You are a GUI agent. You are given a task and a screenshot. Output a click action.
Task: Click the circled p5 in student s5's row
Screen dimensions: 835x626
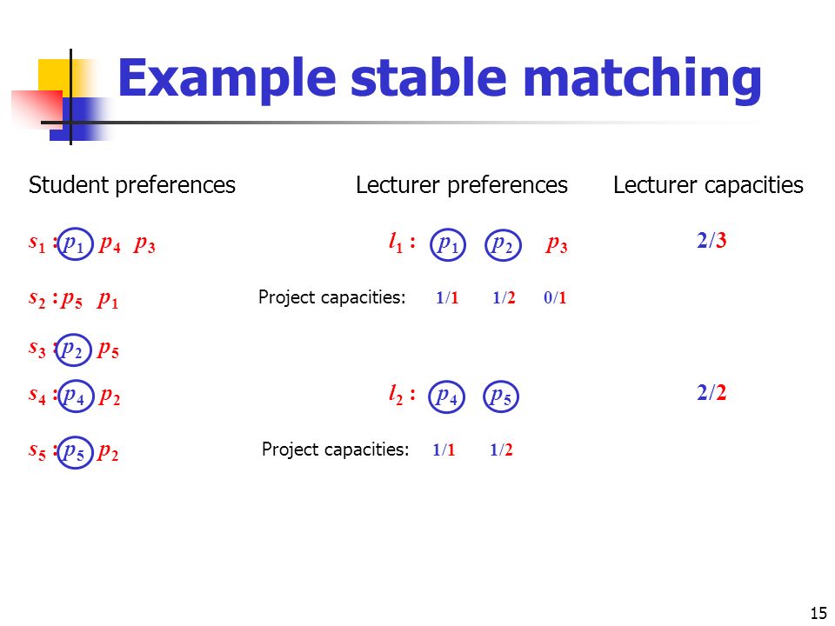click(75, 452)
